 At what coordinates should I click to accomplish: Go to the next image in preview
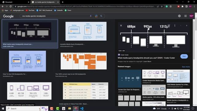tap(187, 26)
